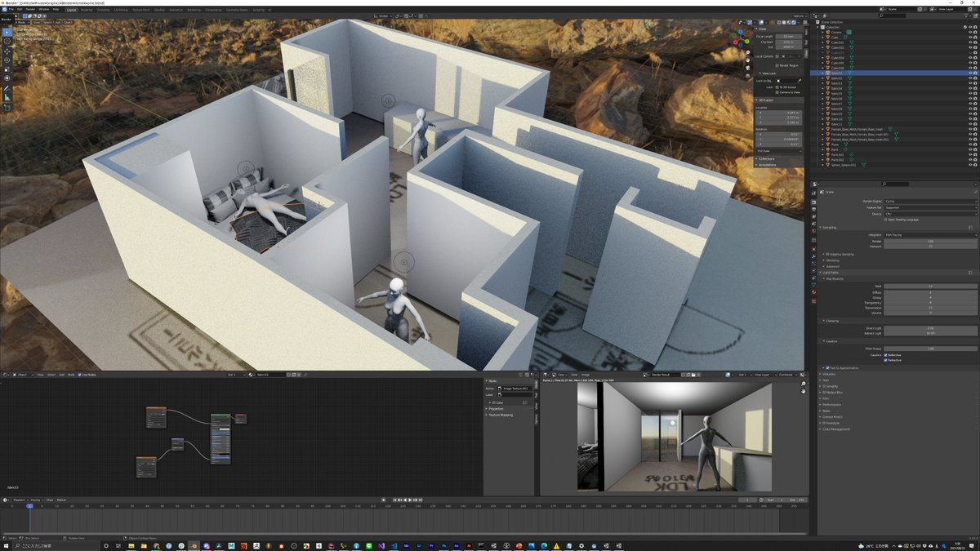Open the Modifiers wrench properties tab
The image size is (980, 551).
pos(813,256)
